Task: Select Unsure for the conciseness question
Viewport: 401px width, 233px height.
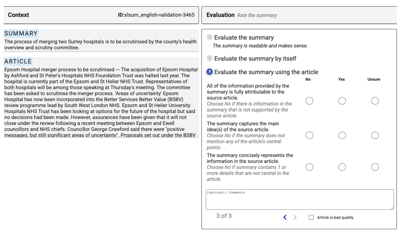Action: point(375,167)
